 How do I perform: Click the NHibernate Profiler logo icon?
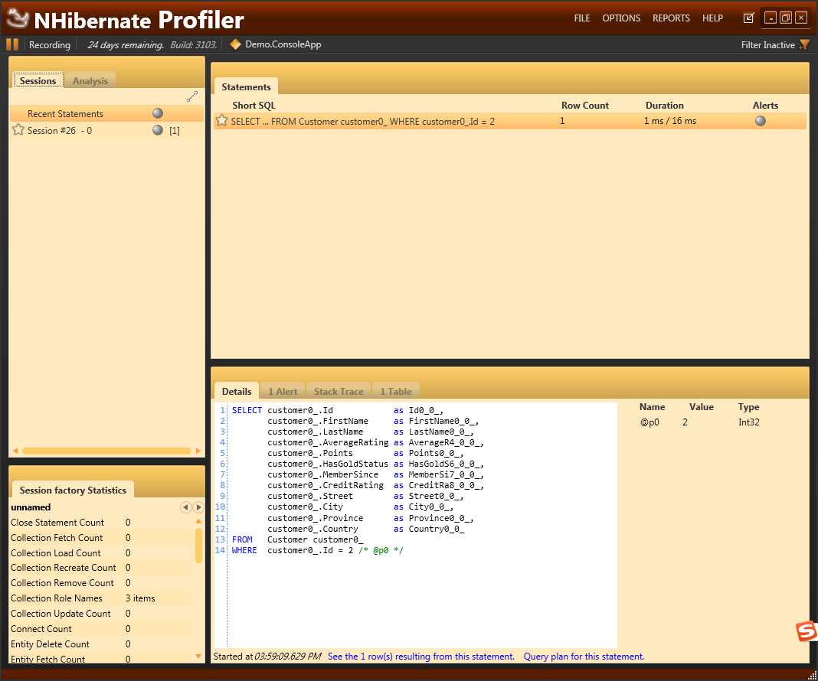click(17, 18)
